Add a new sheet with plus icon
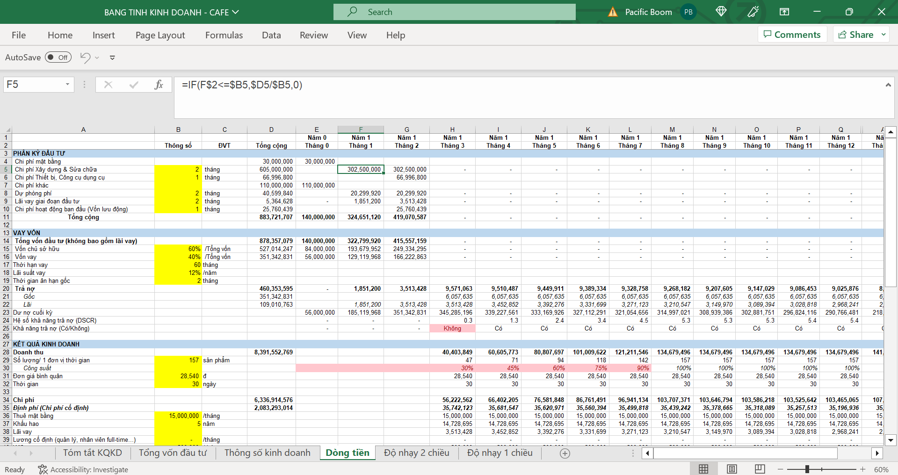 point(565,453)
